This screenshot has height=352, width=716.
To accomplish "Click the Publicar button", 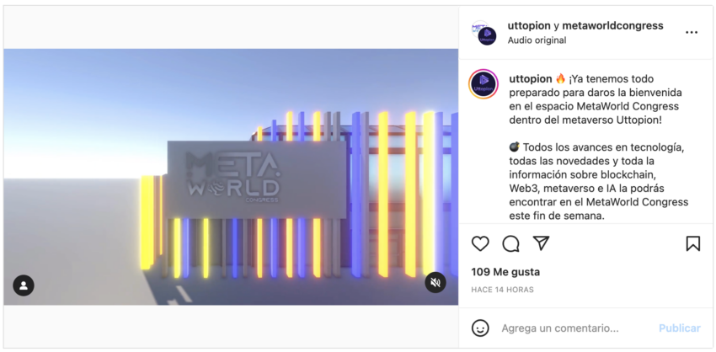I will click(680, 328).
